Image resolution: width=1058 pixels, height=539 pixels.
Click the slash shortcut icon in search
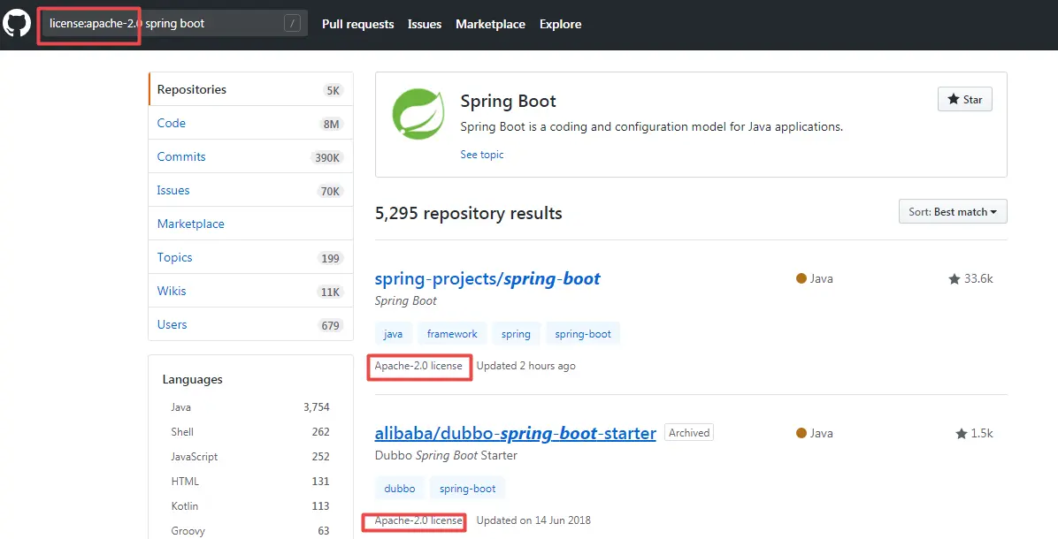coord(292,24)
